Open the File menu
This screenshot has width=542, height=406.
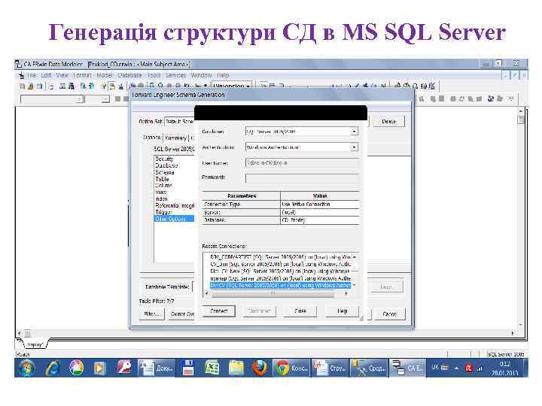(x=32, y=75)
